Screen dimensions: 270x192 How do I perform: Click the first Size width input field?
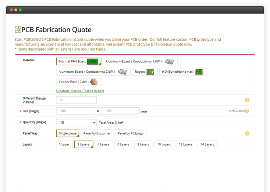75,111
